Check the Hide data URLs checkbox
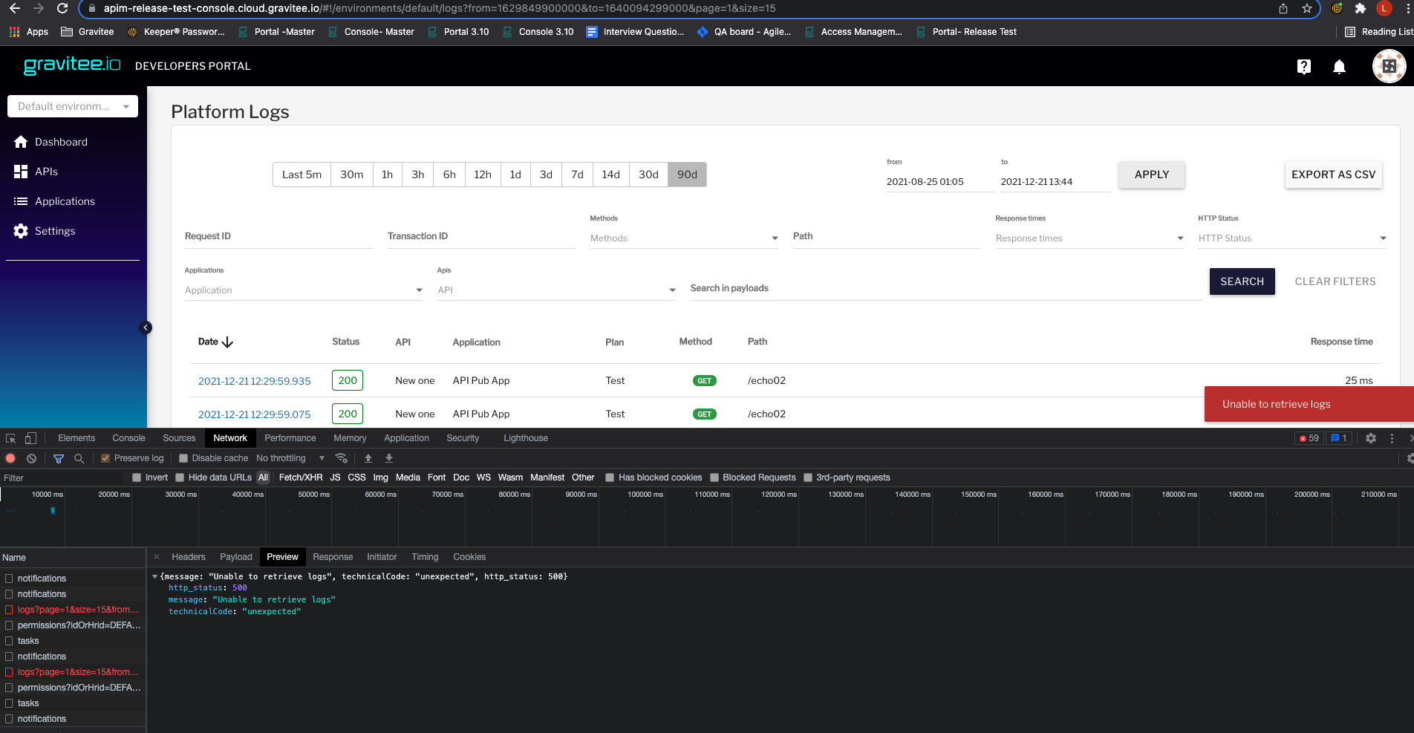This screenshot has height=733, width=1414. tap(180, 478)
